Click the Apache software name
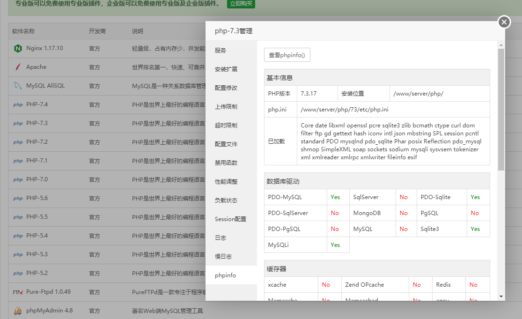The image size is (522, 319). click(37, 67)
